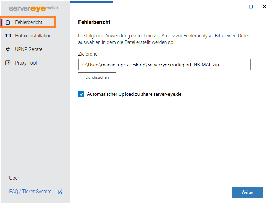The image size is (272, 204).
Task: Click the Durchsuchen button
Action: click(x=97, y=78)
